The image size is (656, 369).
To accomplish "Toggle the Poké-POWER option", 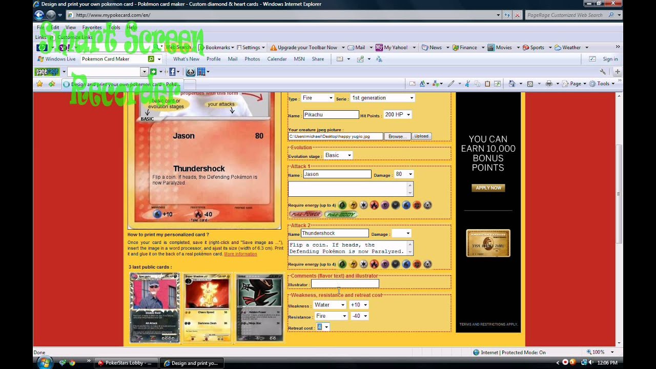I will click(x=305, y=214).
